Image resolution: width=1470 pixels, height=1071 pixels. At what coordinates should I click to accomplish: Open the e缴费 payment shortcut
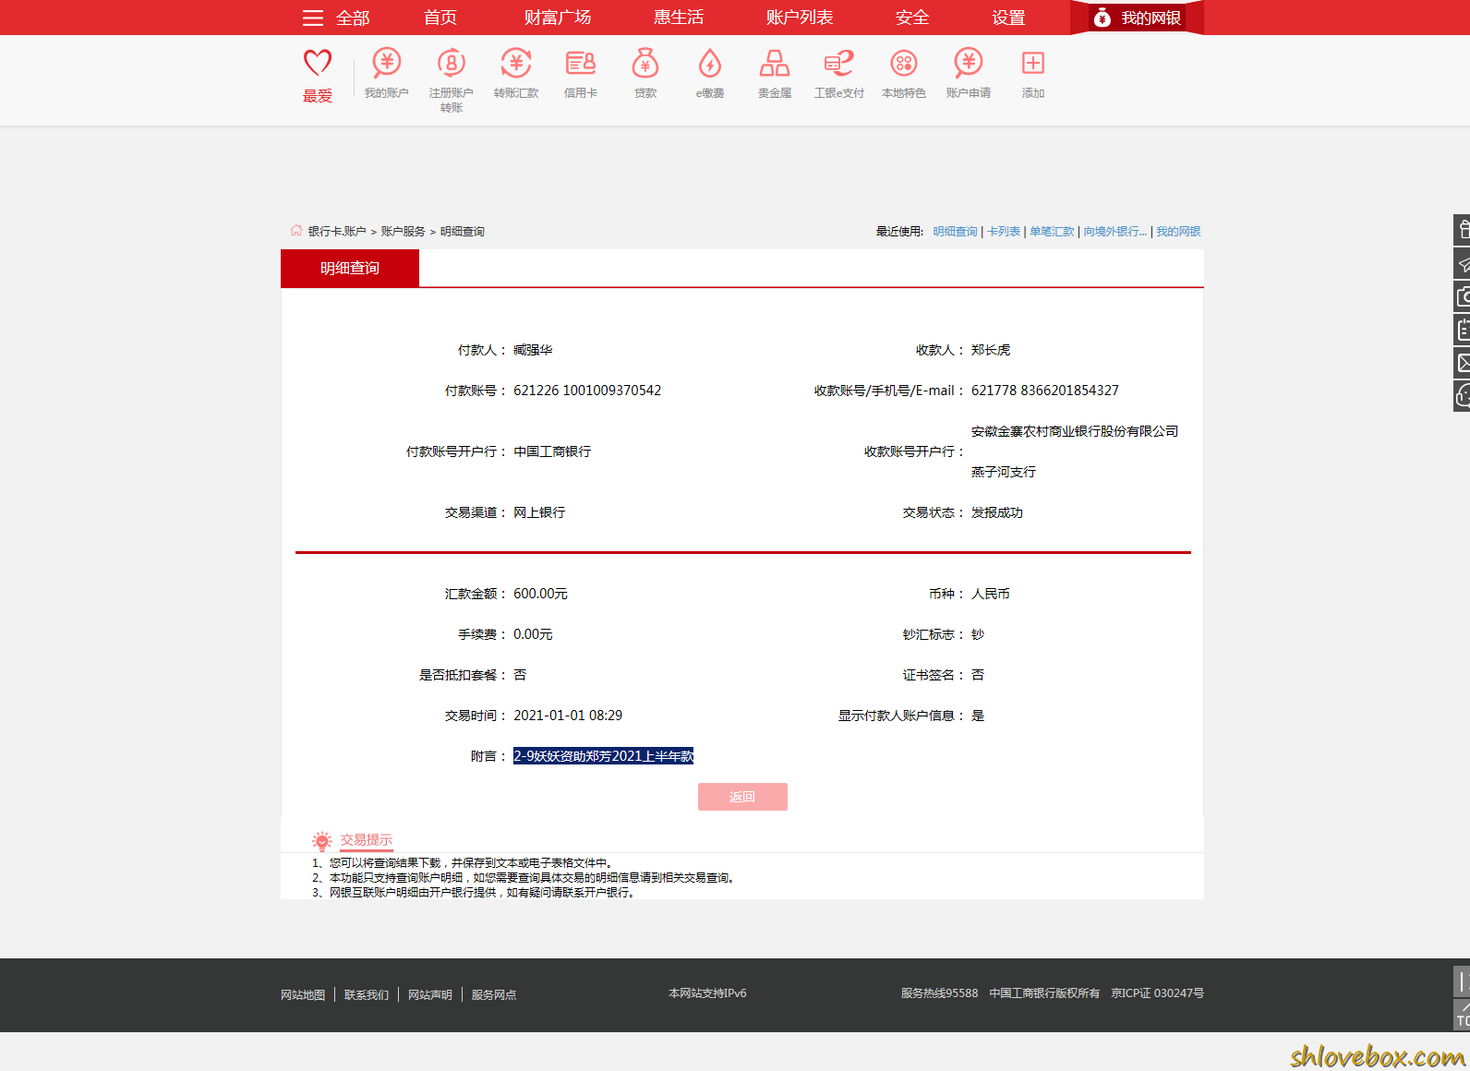(710, 63)
